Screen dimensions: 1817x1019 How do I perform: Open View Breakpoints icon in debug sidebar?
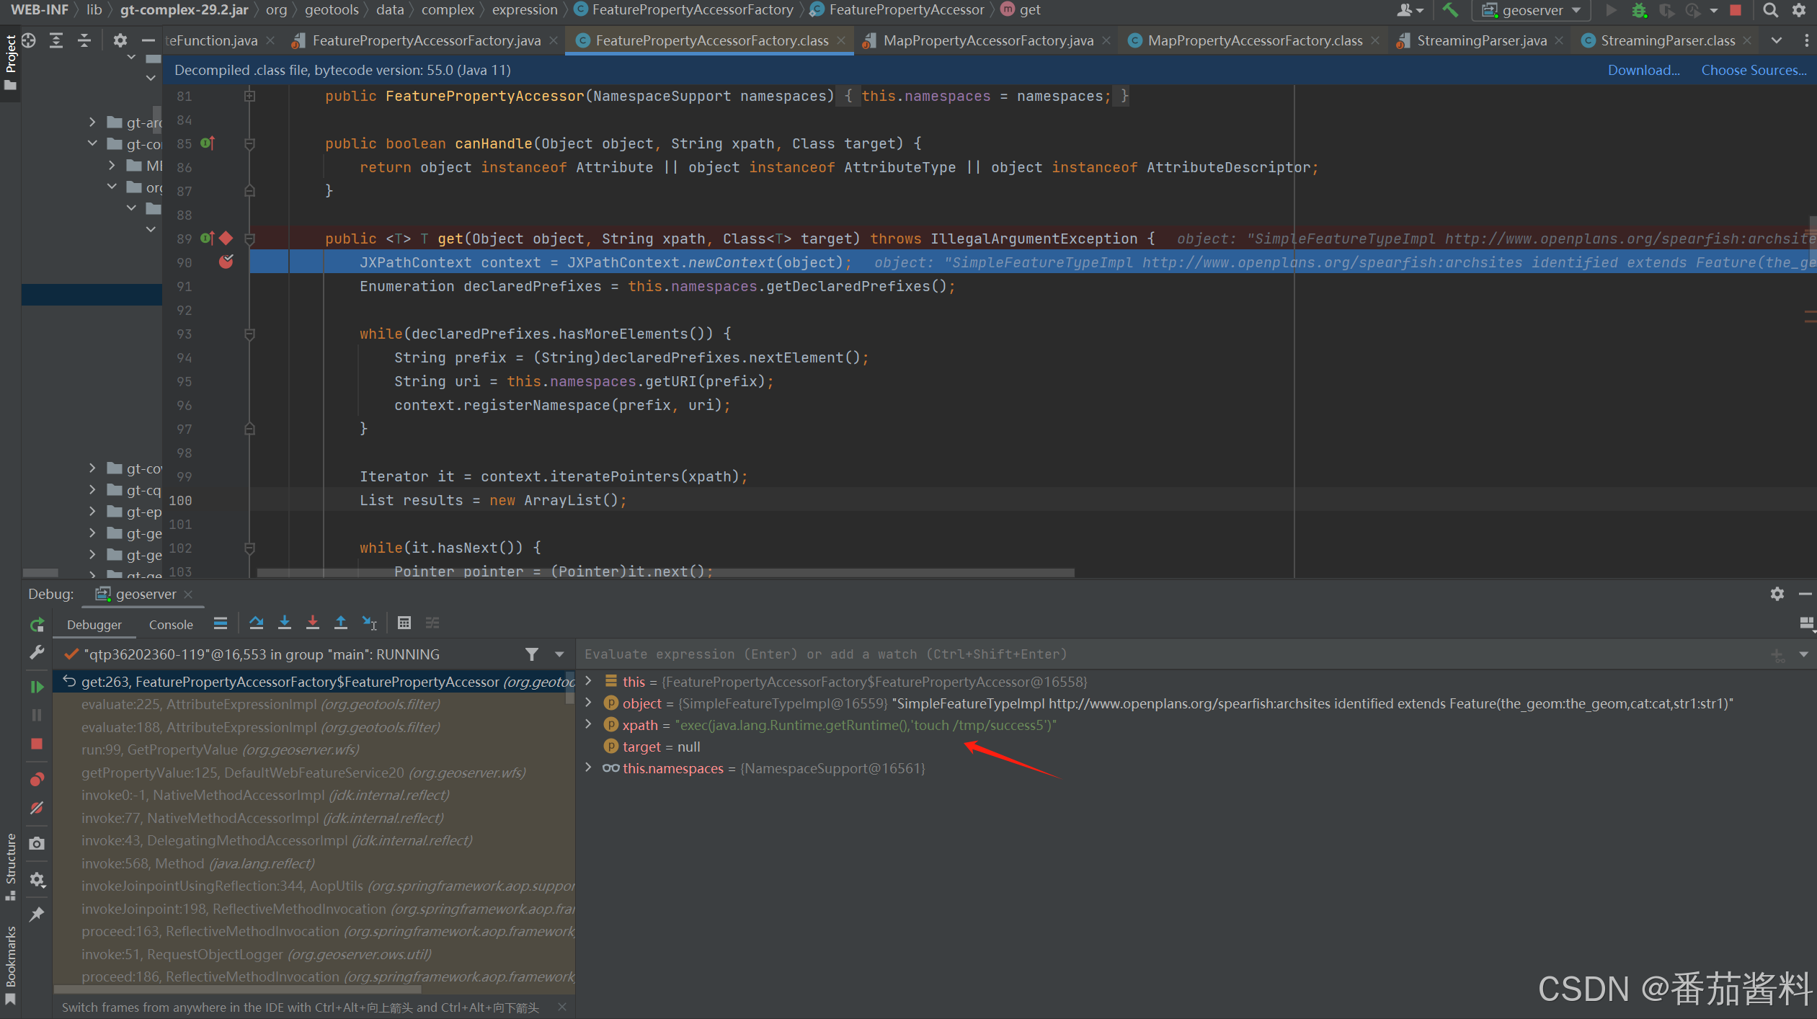coord(37,779)
